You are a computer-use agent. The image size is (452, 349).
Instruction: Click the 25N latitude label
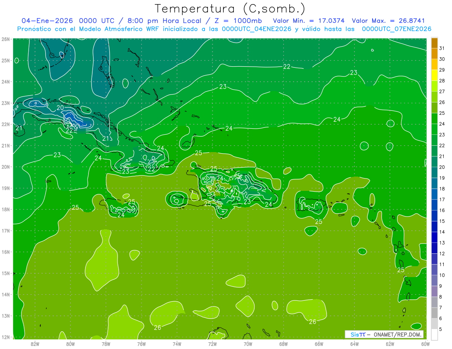click(x=5, y=60)
